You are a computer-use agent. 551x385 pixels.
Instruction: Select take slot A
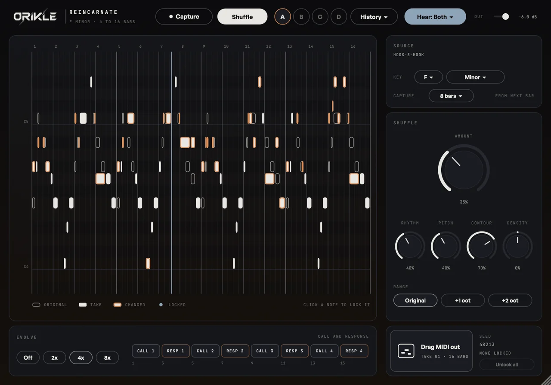click(282, 17)
